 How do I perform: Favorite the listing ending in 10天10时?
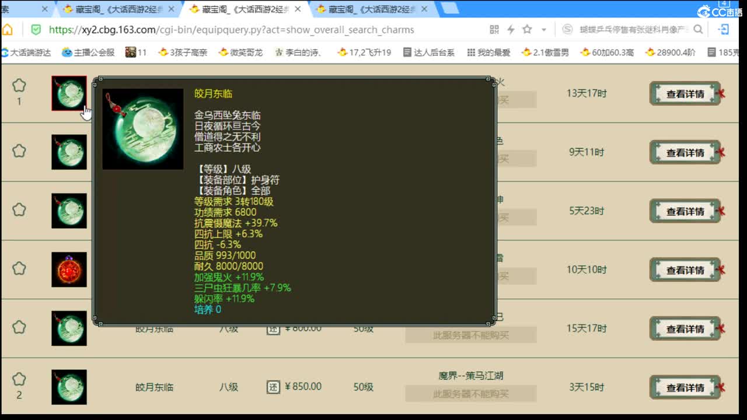click(19, 268)
